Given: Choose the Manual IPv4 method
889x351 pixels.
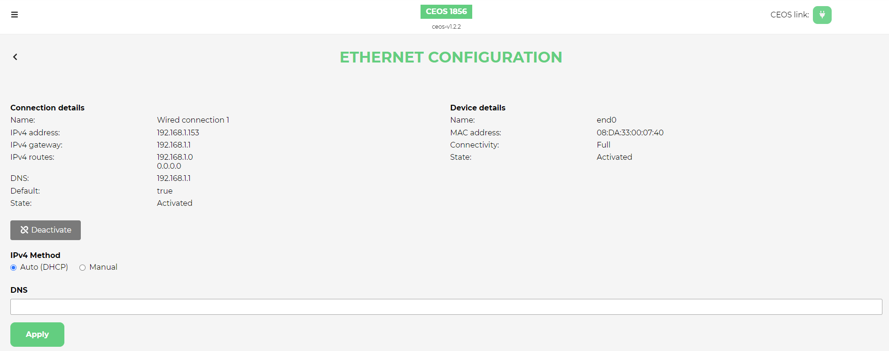Looking at the screenshot, I should coord(83,267).
